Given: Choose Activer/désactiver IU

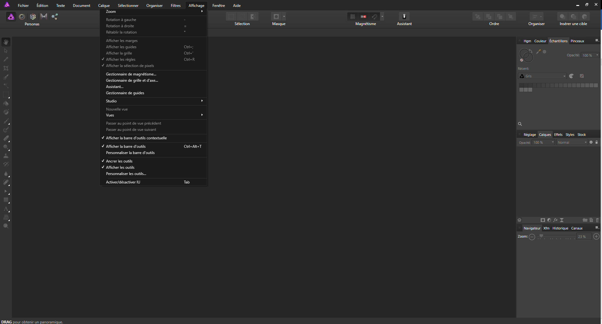Looking at the screenshot, I should 153,182.
